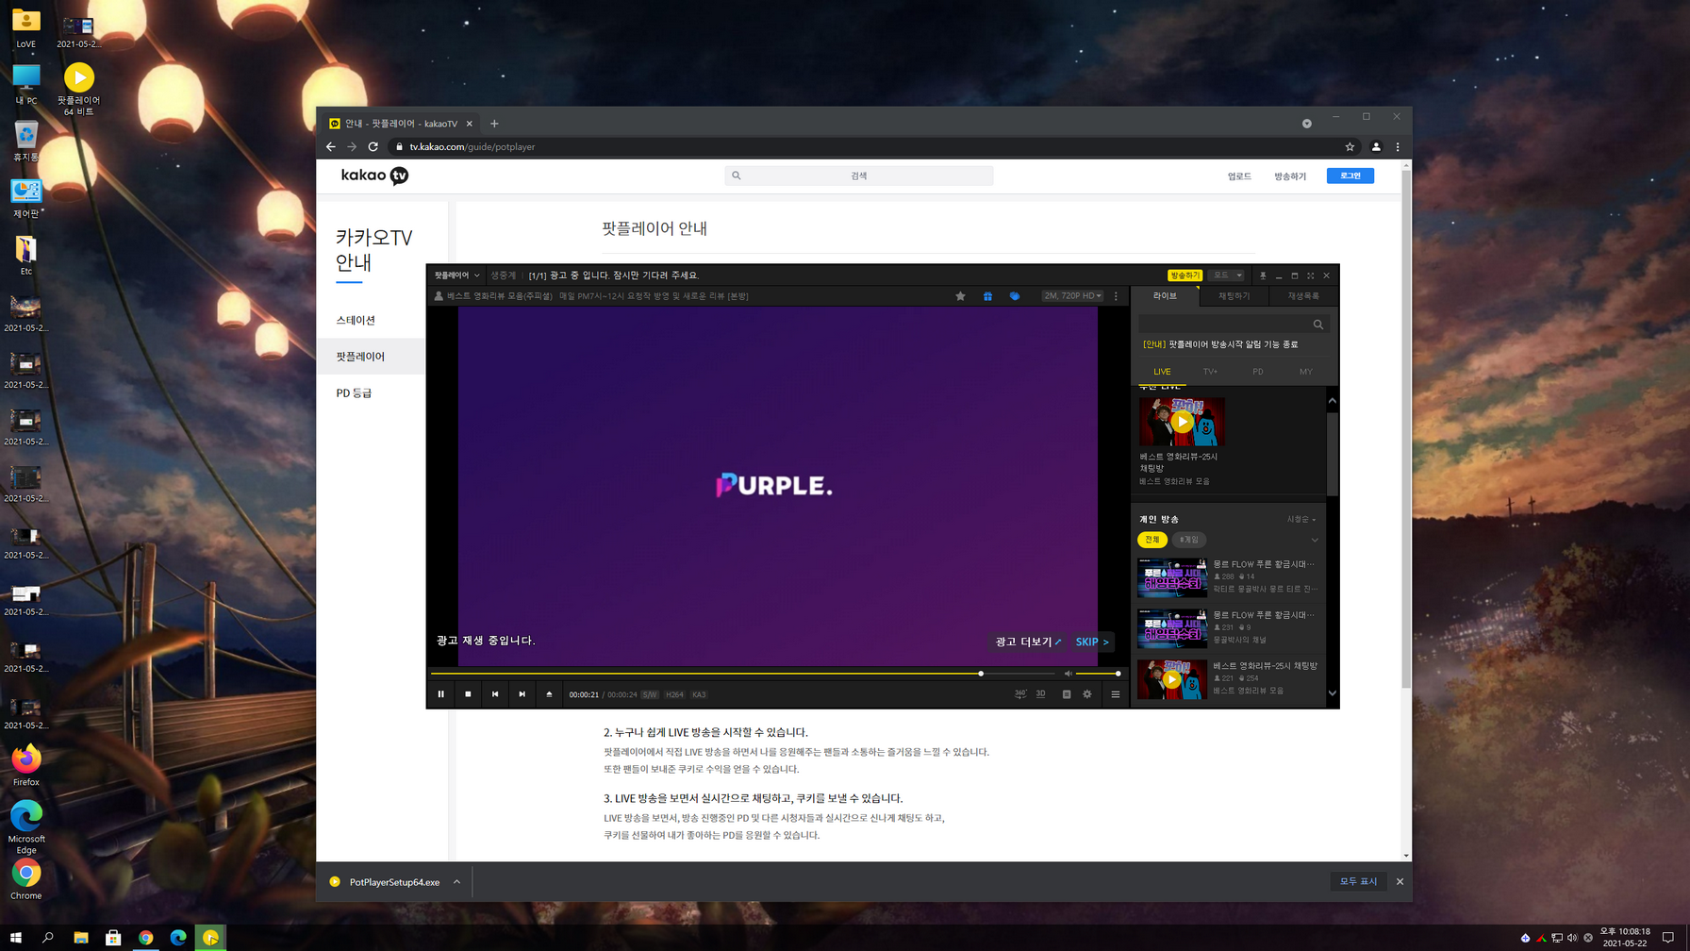Reload the kakaoTV page
Image resolution: width=1690 pixels, height=951 pixels.
coord(373,147)
